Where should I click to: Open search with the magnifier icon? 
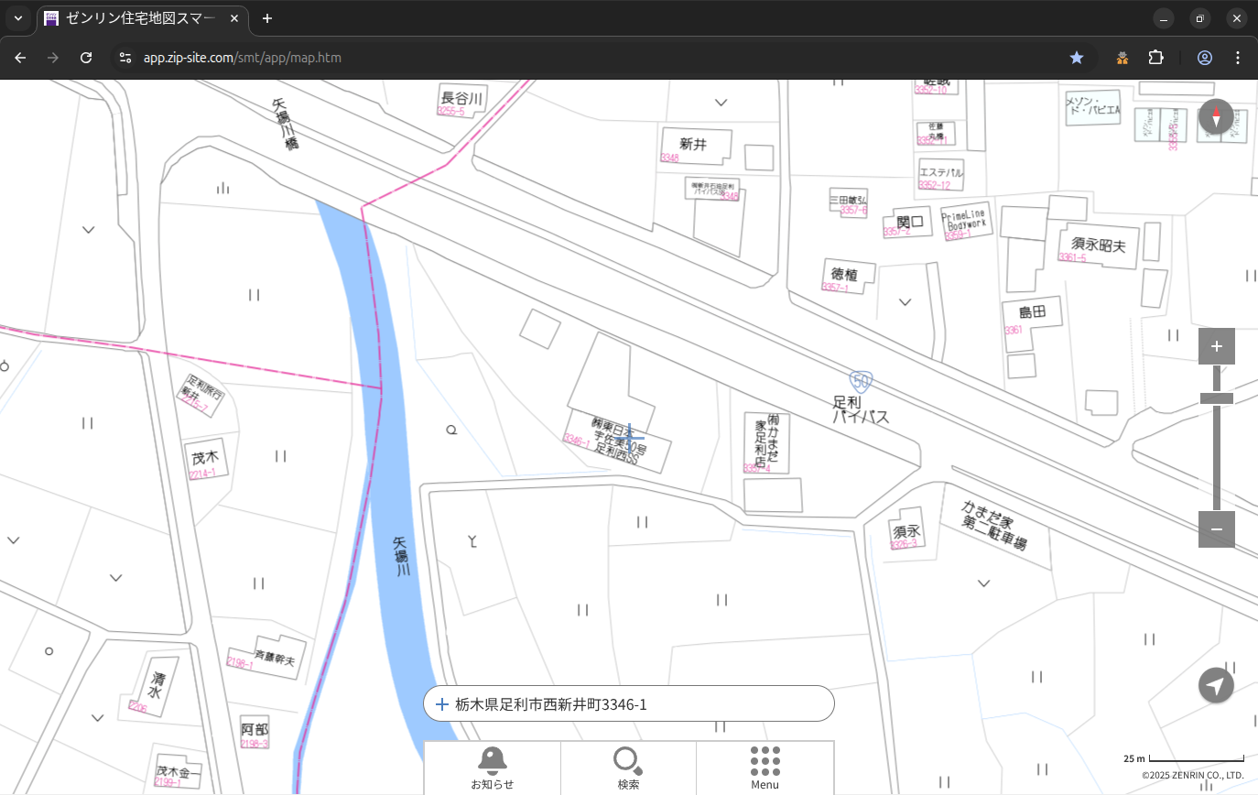[628, 768]
